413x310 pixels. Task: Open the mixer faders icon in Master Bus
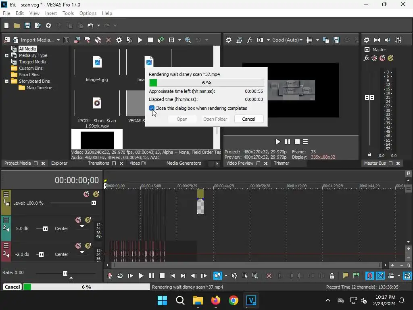click(x=398, y=40)
